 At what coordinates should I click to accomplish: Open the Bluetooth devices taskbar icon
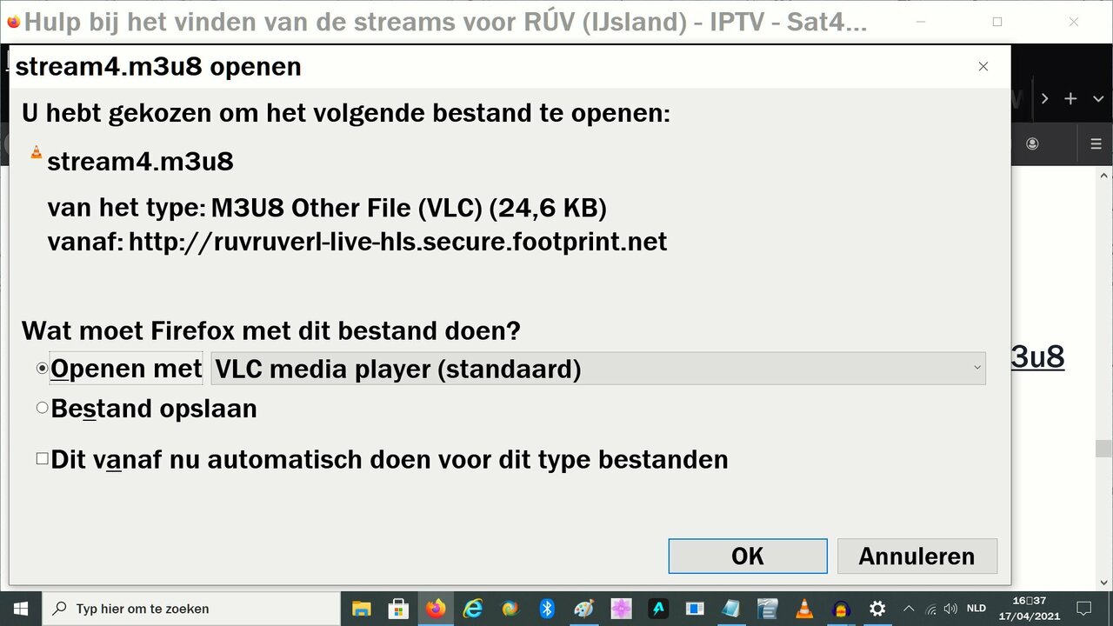point(547,609)
